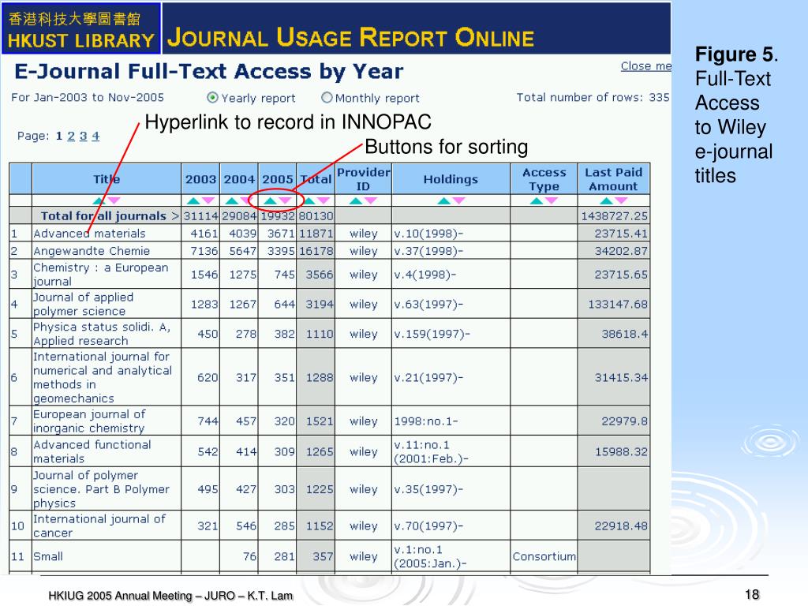Screen dimensions: 808x606
Task: Open Journal of applied polymer science link
Action: point(84,304)
